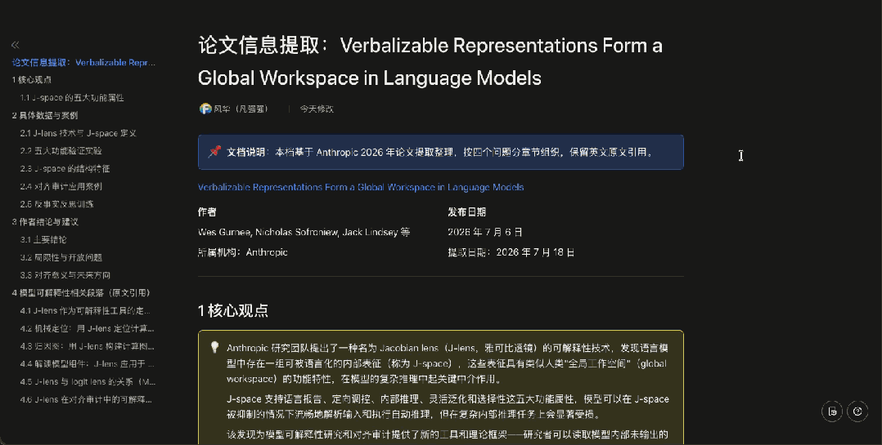This screenshot has height=445, width=882.
Task: Navigate to 2.4 对齐审计应用案例
Action: (61, 186)
